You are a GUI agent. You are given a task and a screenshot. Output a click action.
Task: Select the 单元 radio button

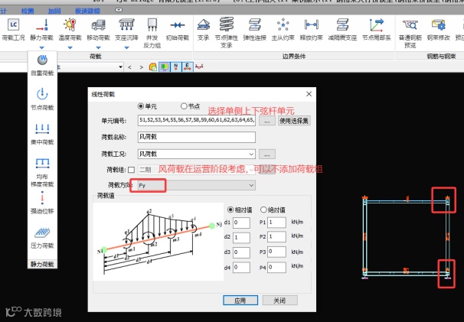coord(141,106)
